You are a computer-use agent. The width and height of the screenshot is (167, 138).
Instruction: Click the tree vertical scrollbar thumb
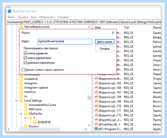89,98
